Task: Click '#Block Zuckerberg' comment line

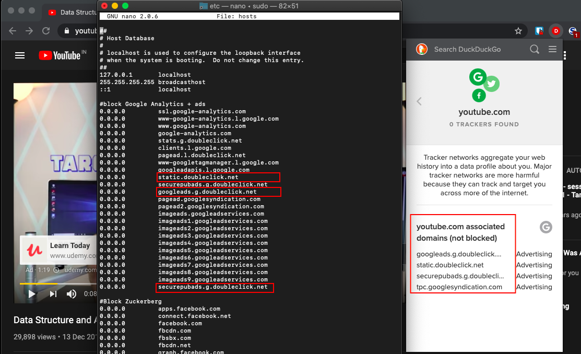Action: coord(131,301)
